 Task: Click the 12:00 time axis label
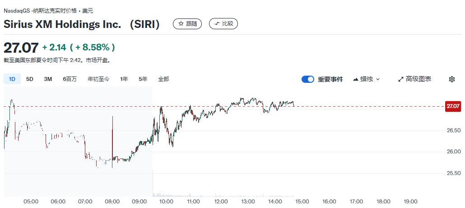point(221,202)
